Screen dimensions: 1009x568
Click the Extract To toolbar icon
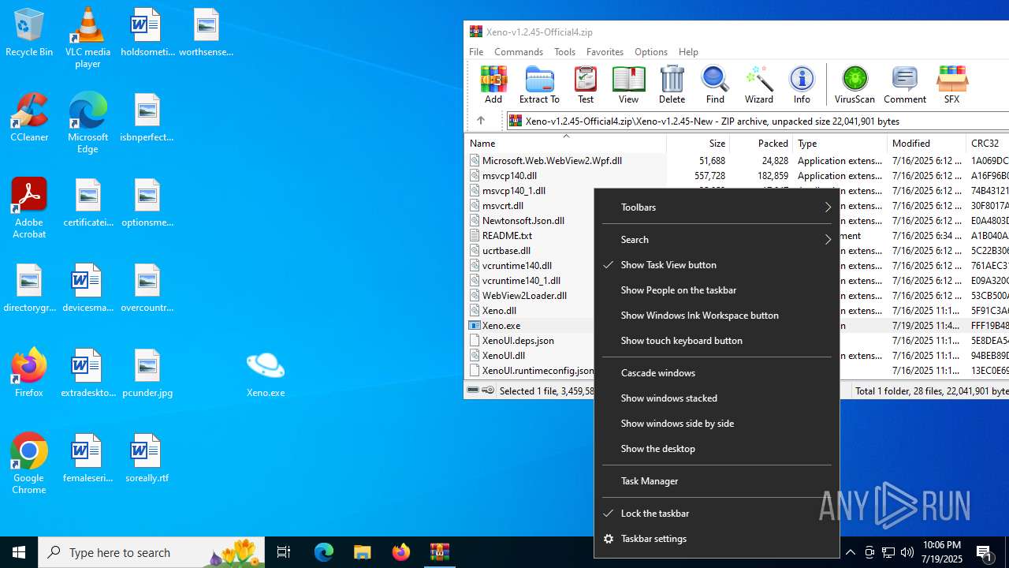[x=539, y=84]
